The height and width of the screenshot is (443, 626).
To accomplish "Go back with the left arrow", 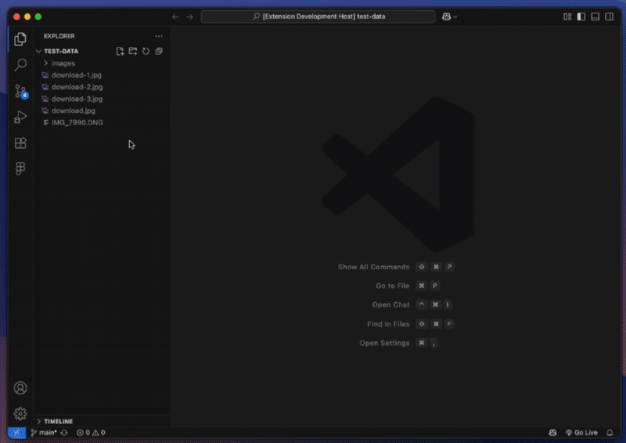I will [175, 16].
